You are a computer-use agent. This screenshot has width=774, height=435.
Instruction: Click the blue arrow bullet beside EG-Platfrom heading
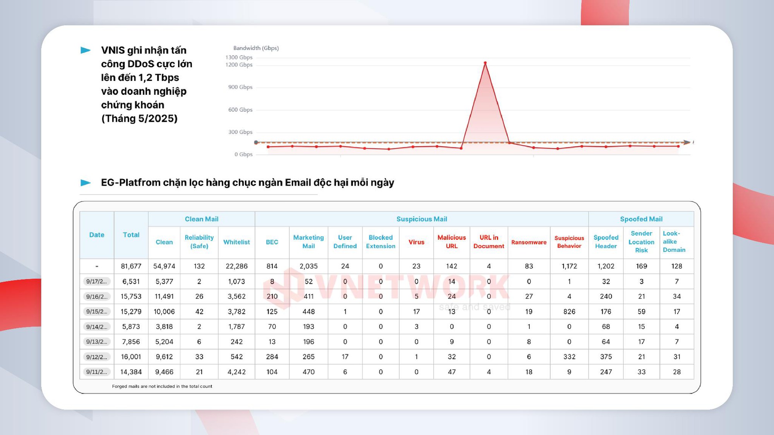(86, 183)
